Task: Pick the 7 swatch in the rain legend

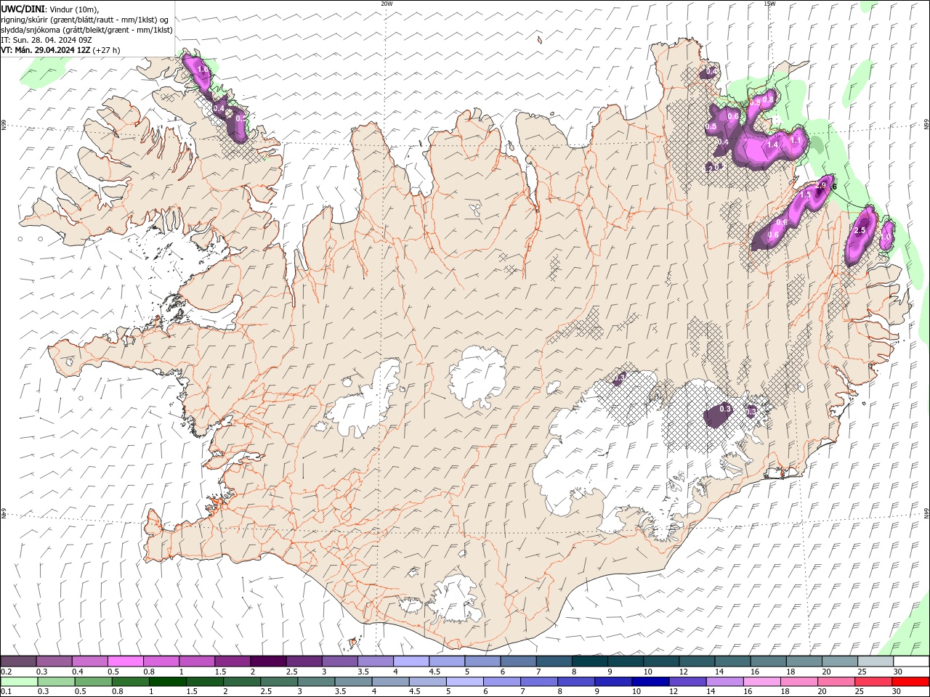Action: (x=539, y=682)
